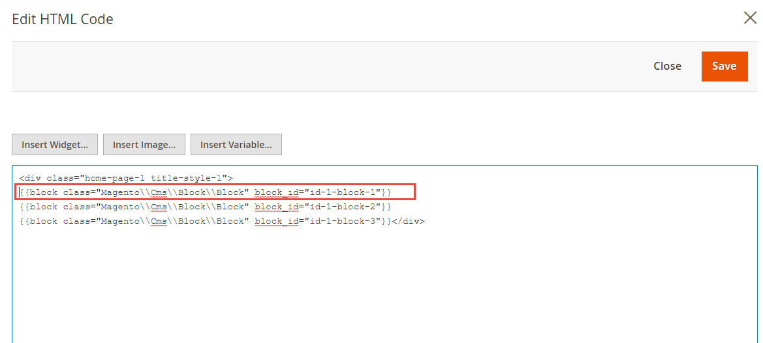Close the Edit HTML Code dialog with X
This screenshot has height=343, width=763.
(750, 18)
